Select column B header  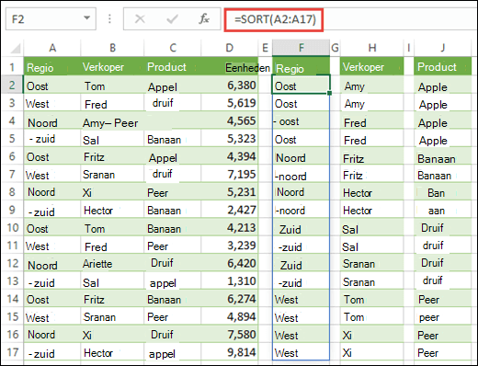point(112,48)
